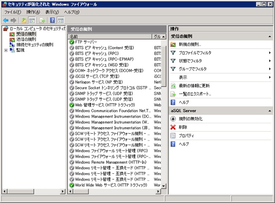Toggle the show/hide console tree toolbar button

click(x=32, y=20)
